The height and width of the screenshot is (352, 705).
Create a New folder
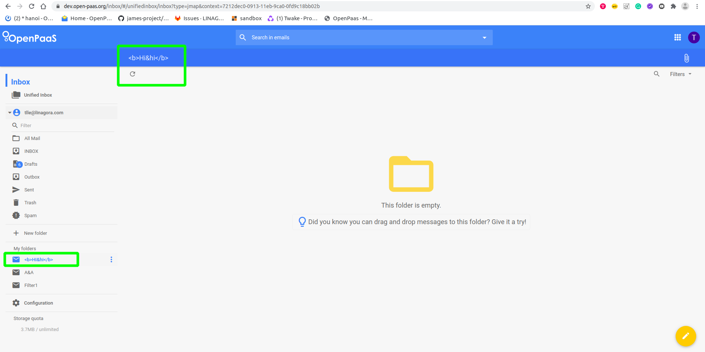pyautogui.click(x=35, y=233)
